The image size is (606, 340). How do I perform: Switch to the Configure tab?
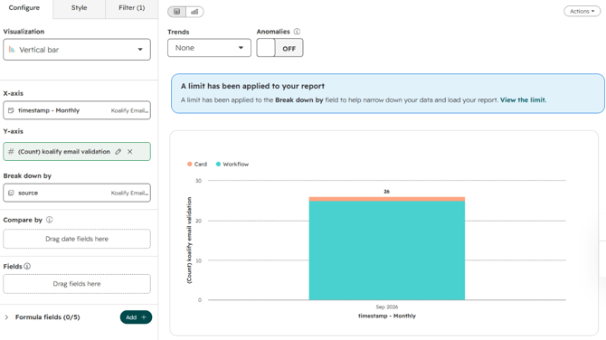pos(24,8)
